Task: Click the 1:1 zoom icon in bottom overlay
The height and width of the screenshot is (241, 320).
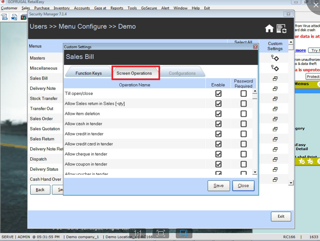Action: (x=138, y=233)
